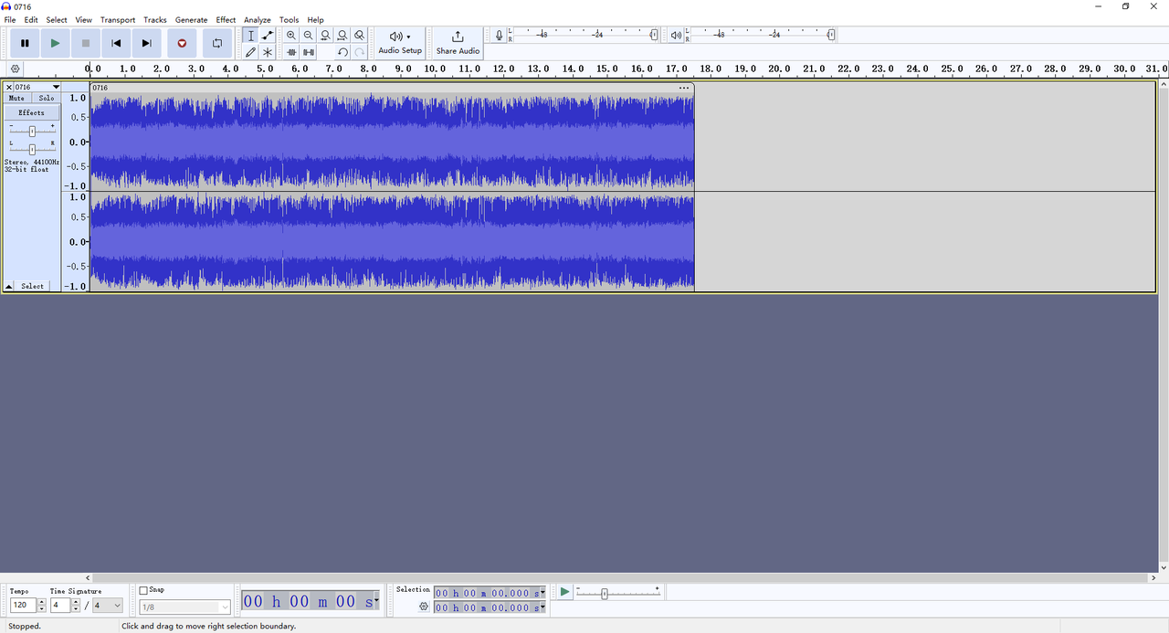
Task: Fit project to width zoom icon
Action: point(342,36)
